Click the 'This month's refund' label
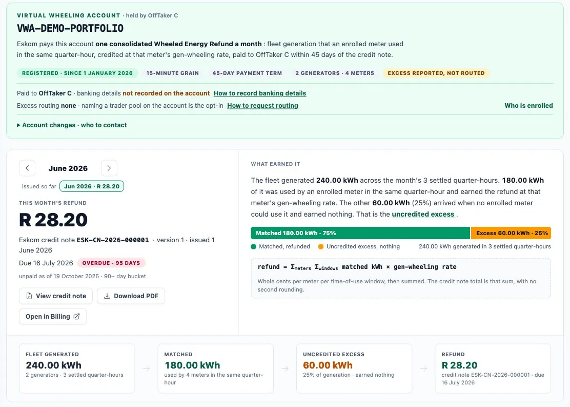Image resolution: width=570 pixels, height=407 pixels. point(53,203)
